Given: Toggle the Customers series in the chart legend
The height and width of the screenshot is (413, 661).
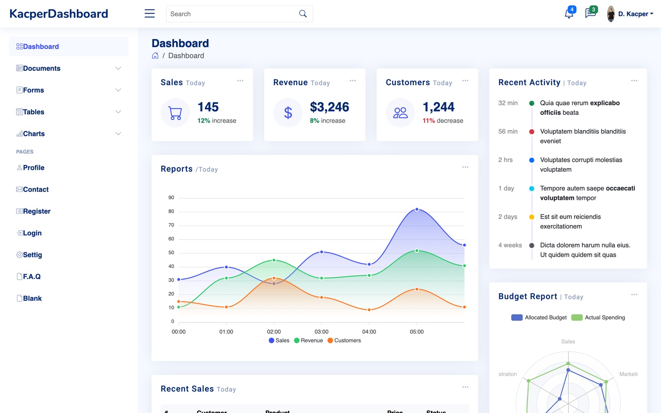Looking at the screenshot, I should [x=344, y=340].
